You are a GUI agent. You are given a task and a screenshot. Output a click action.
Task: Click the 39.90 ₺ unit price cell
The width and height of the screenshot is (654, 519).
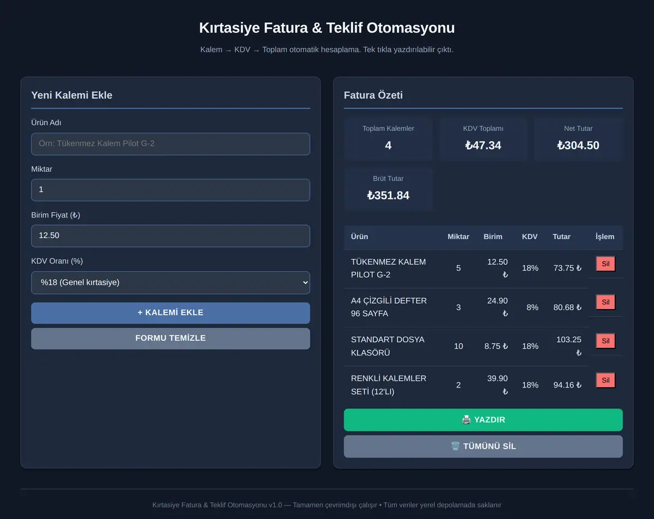pyautogui.click(x=497, y=385)
